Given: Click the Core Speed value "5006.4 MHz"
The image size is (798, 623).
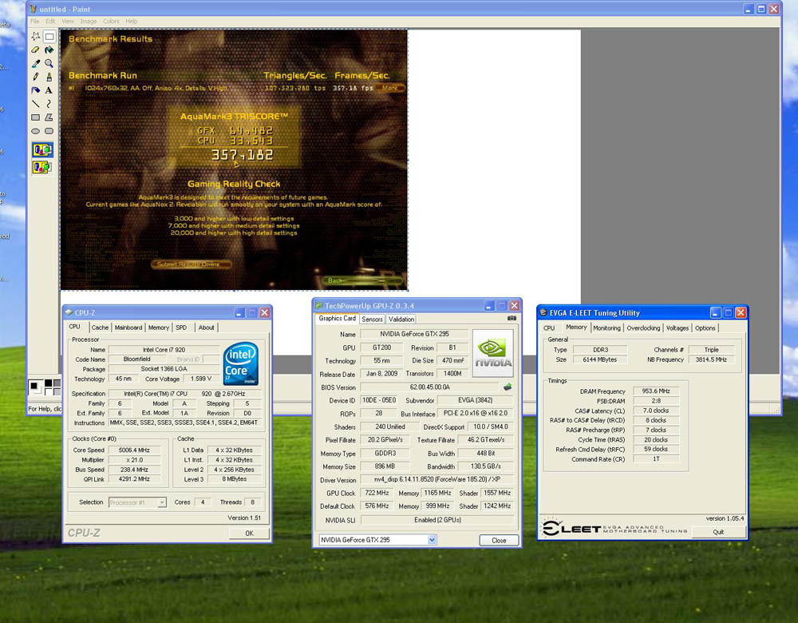Looking at the screenshot, I should point(134,450).
